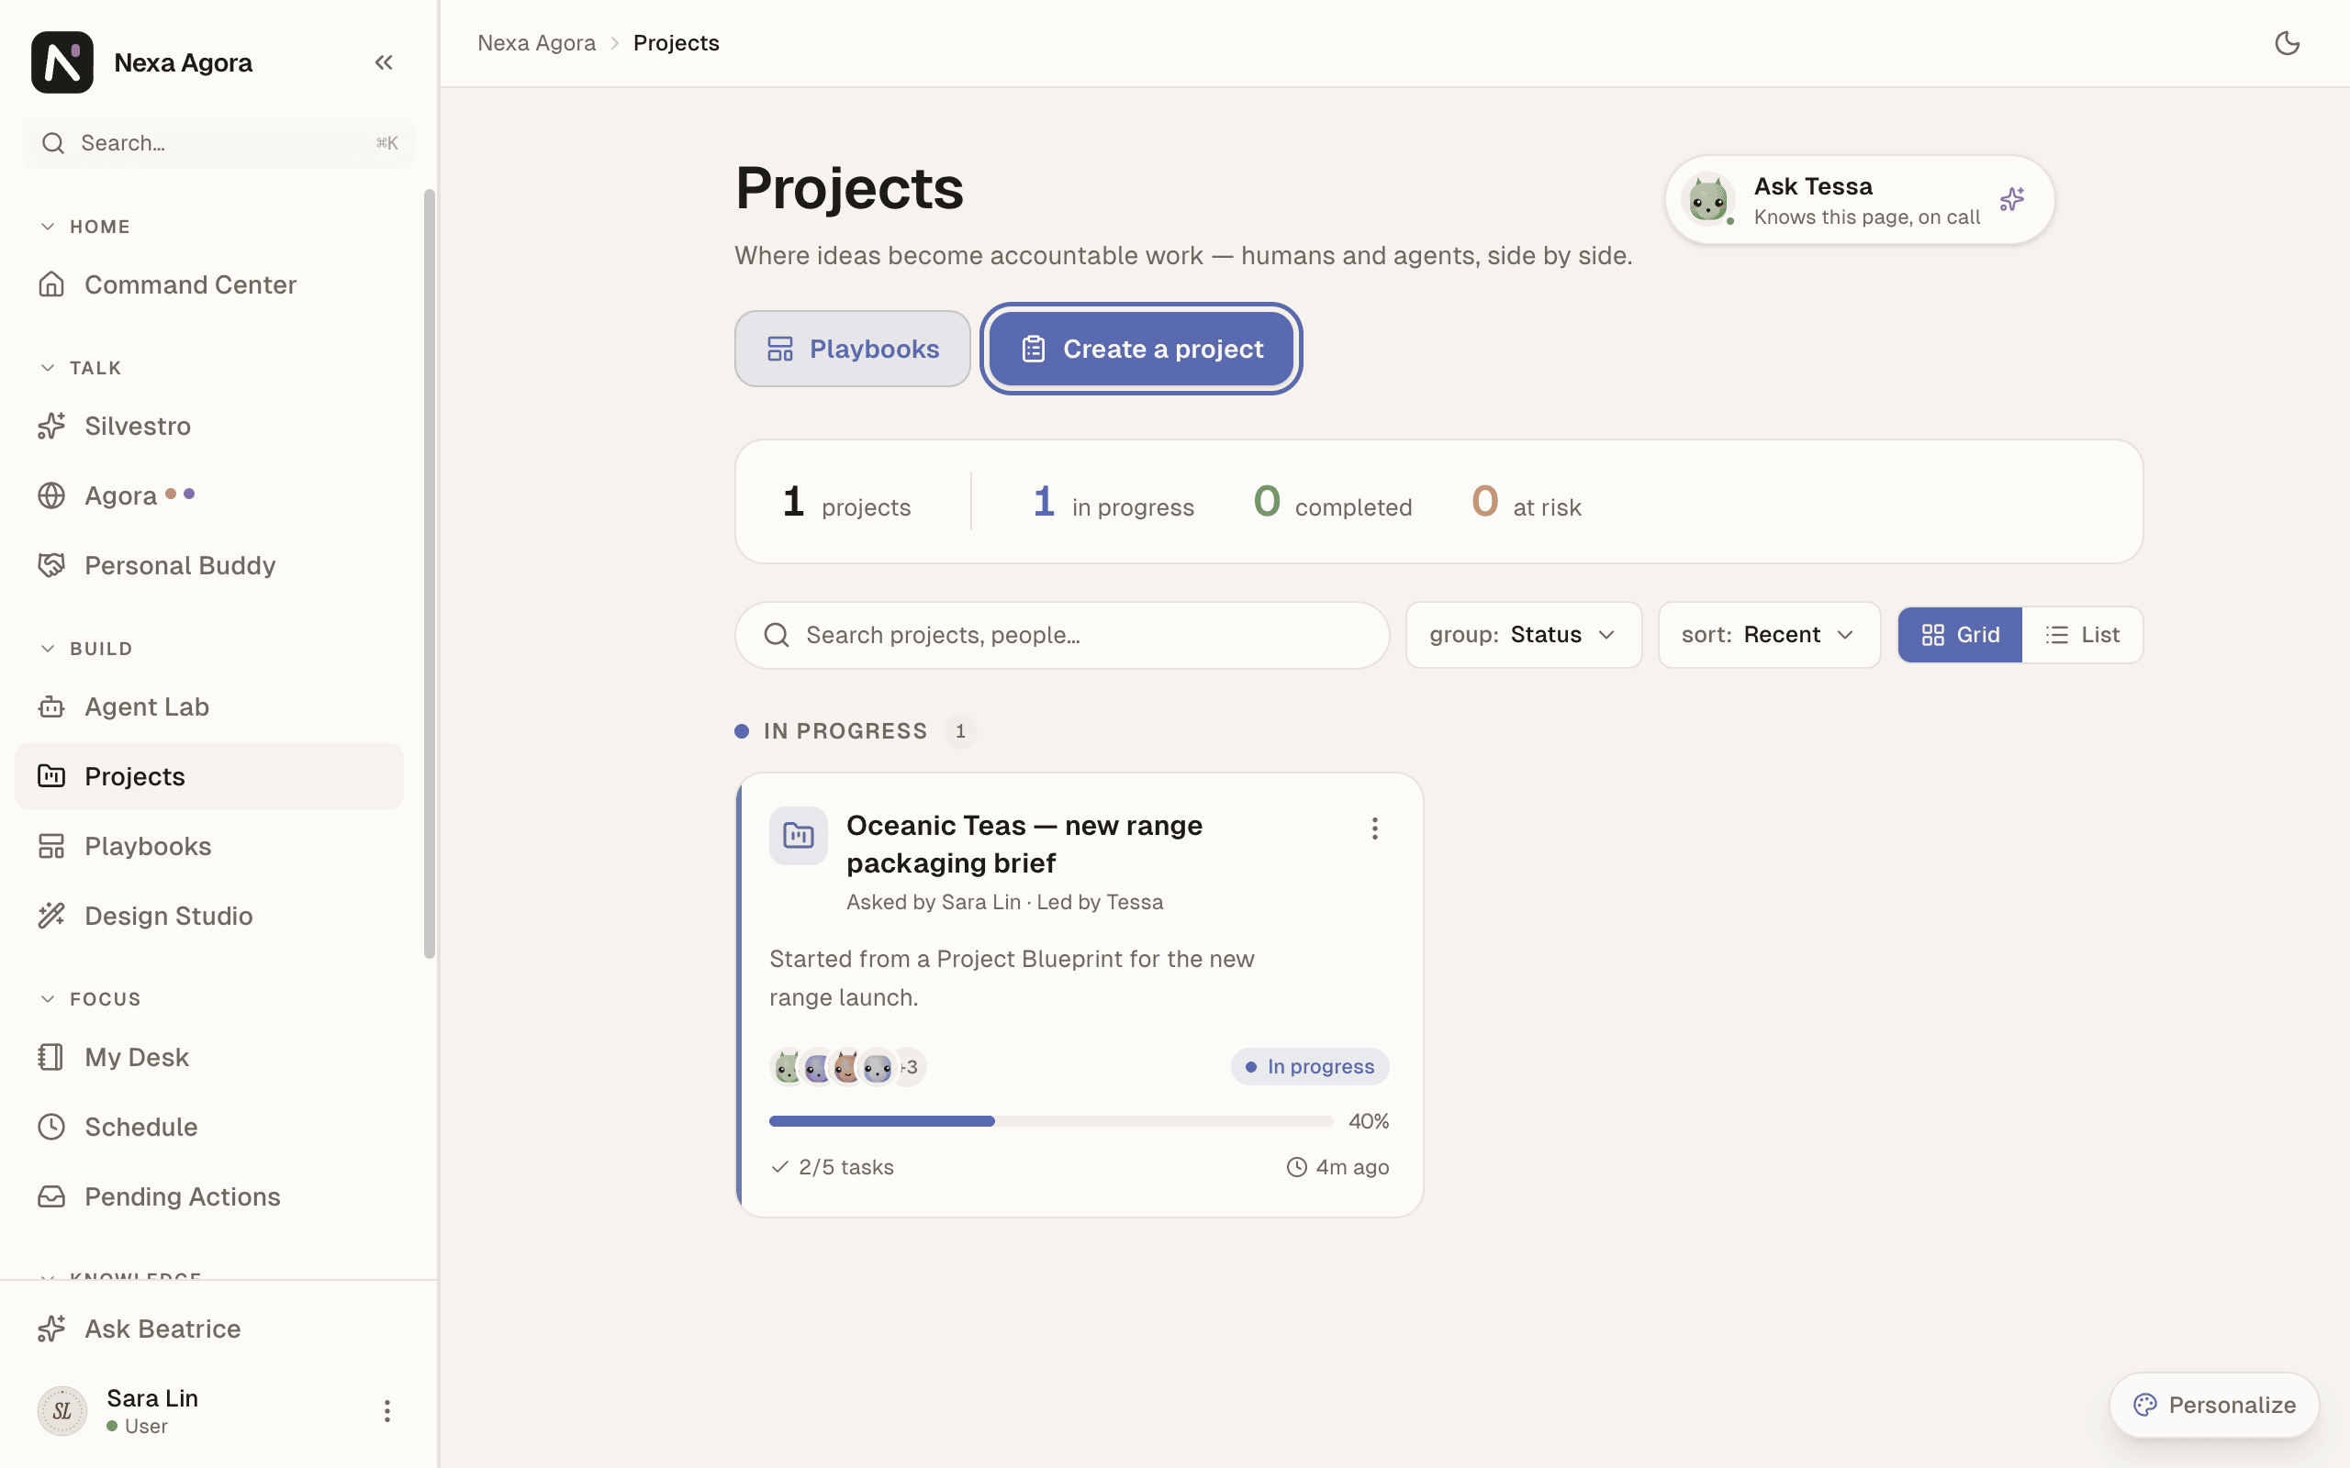Click the 0 at risk stat
2350x1468 pixels.
pos(1526,502)
